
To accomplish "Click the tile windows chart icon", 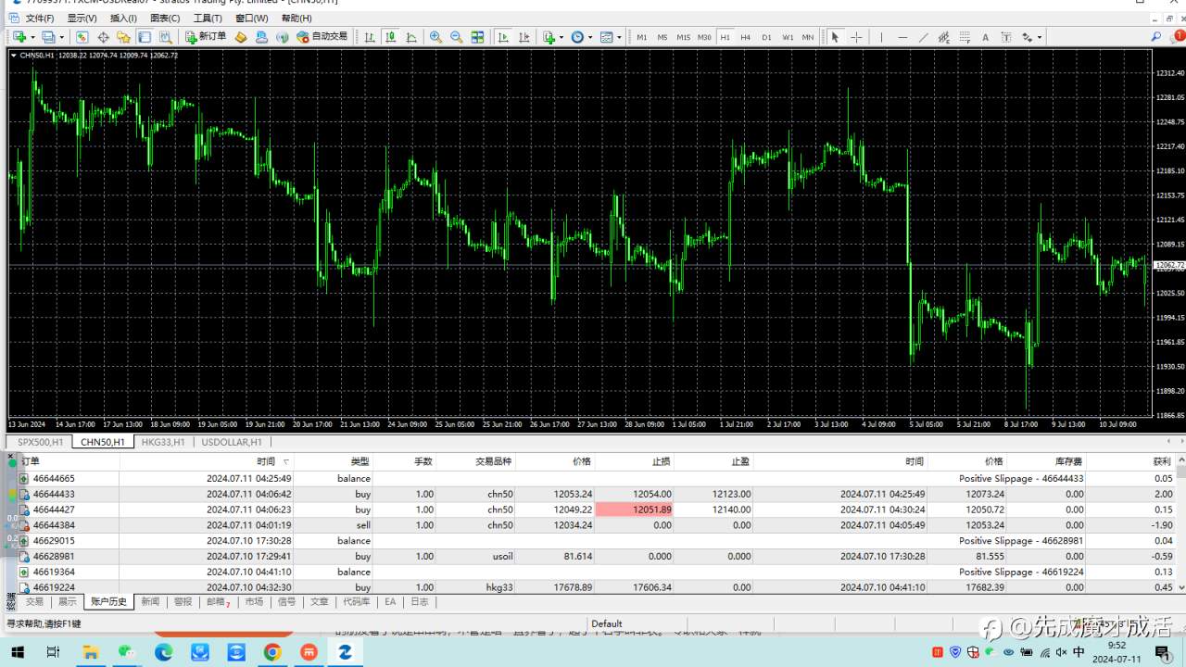I will click(x=478, y=37).
